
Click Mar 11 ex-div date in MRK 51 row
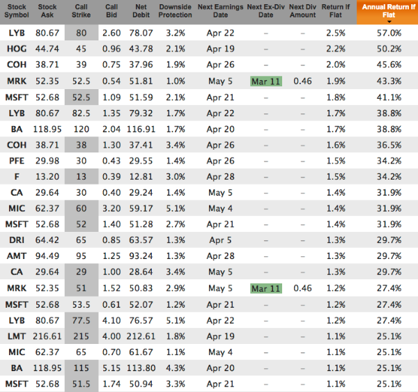pos(266,288)
